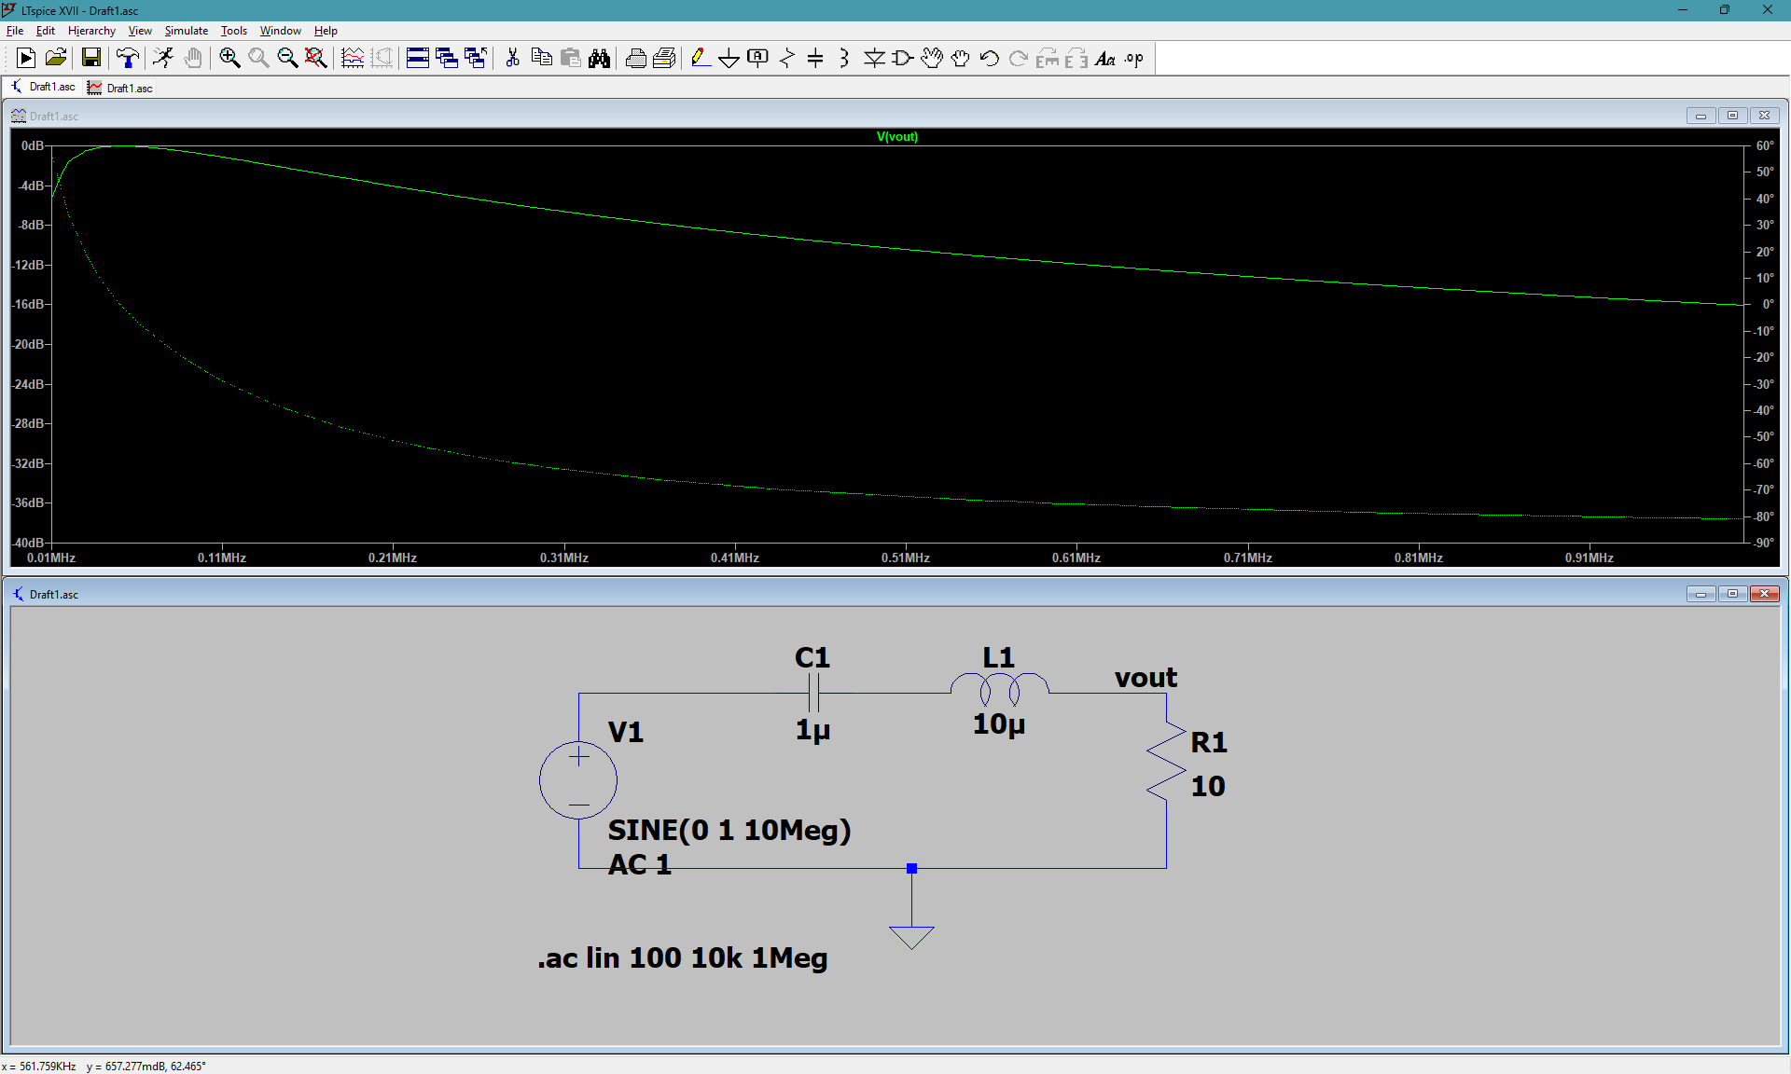The image size is (1791, 1074).
Task: Click the SINE(0 1 10Meg) source text
Action: point(729,830)
